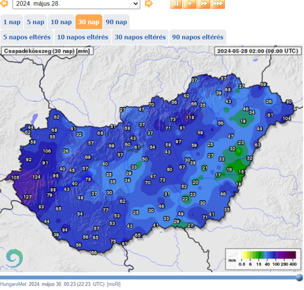This screenshot has width=304, height=290.
Task: Select the 5 nap tab
Action: tap(35, 22)
